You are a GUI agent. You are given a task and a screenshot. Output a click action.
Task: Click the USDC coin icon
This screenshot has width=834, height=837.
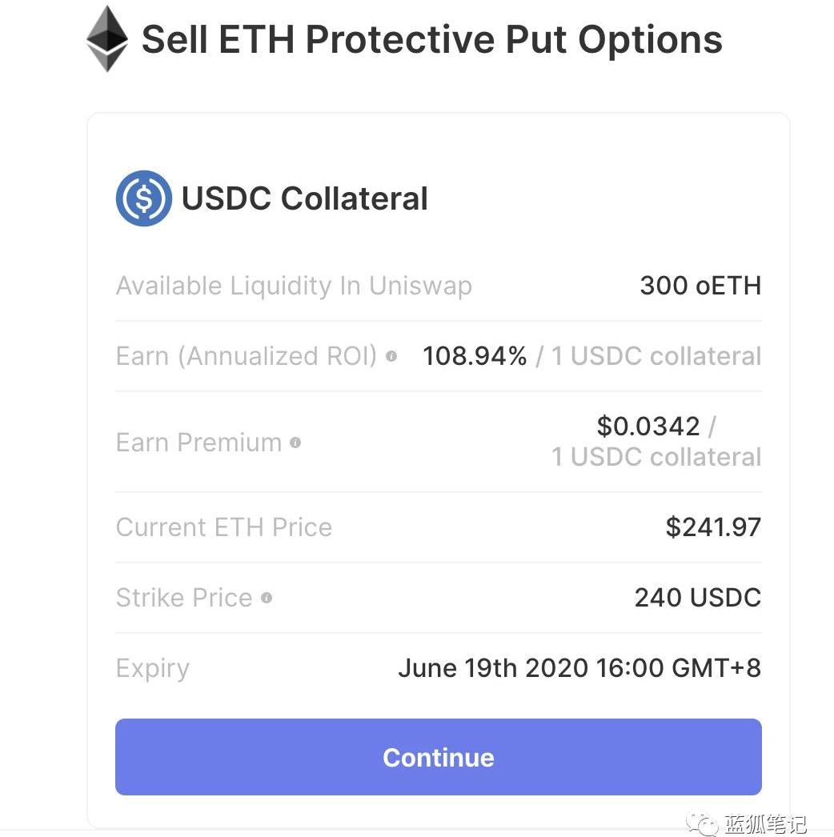pos(143,198)
